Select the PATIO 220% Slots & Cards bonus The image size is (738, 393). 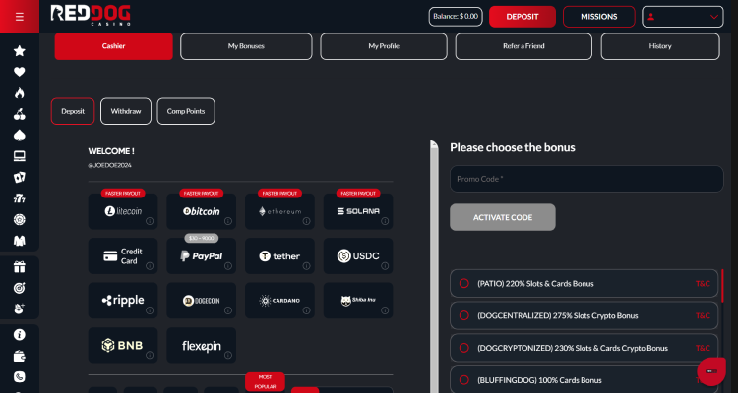pos(464,284)
